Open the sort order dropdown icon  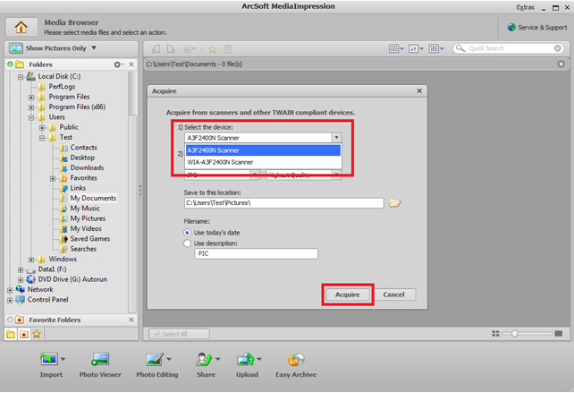point(416,48)
